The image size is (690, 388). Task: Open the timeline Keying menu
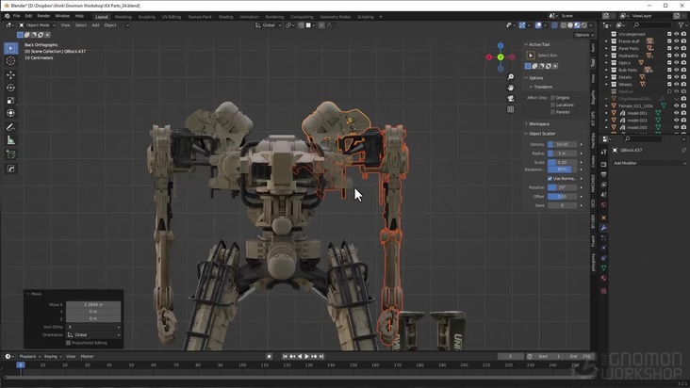click(53, 356)
